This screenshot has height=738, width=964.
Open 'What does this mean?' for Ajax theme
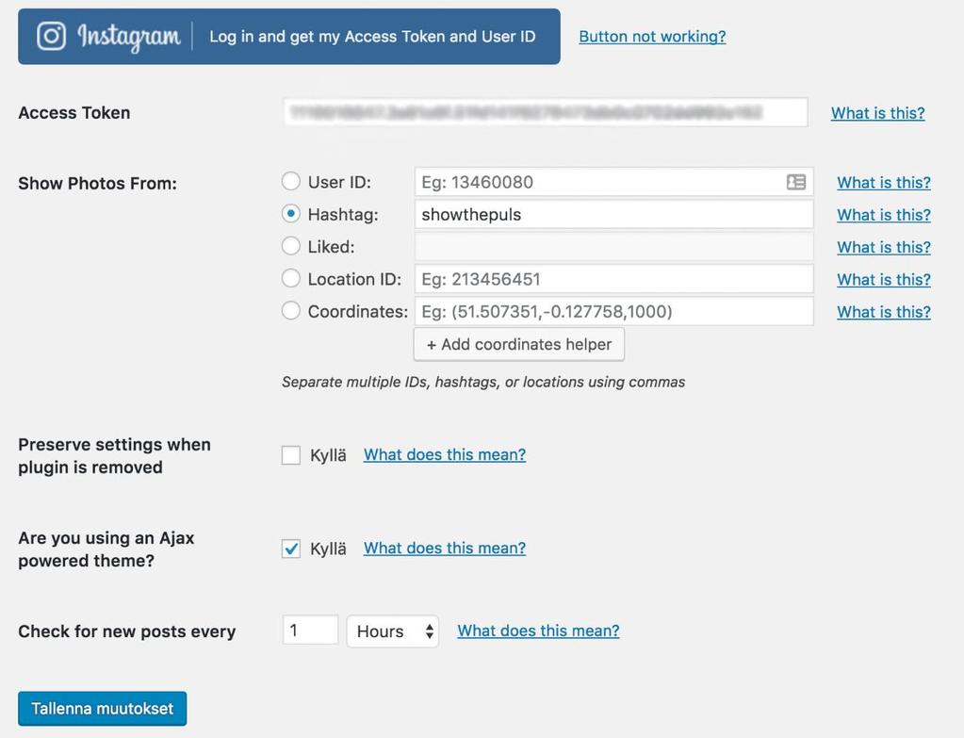pyautogui.click(x=445, y=548)
